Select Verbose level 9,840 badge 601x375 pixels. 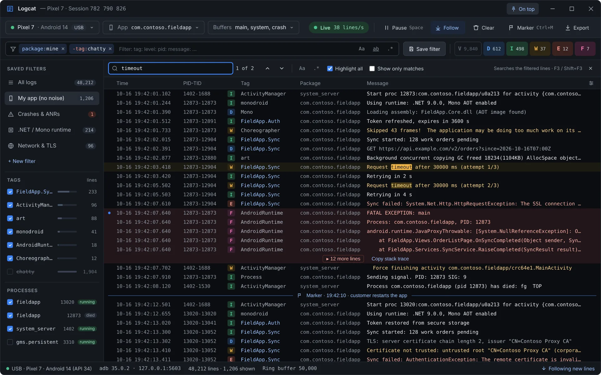pos(468,49)
